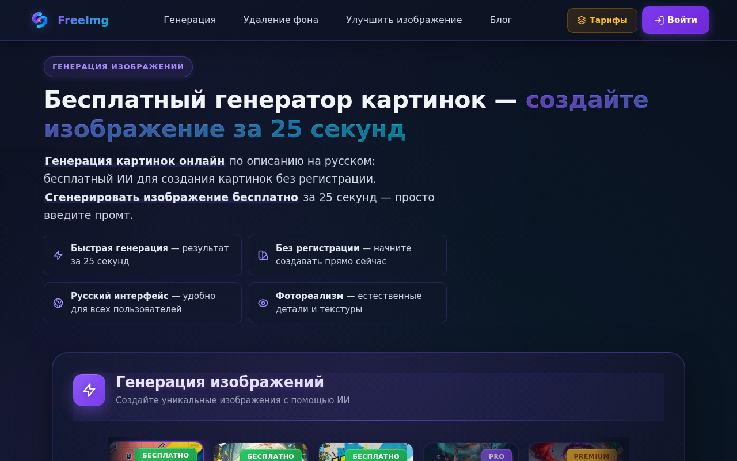Click the Без регистрации feature card

click(x=348, y=255)
